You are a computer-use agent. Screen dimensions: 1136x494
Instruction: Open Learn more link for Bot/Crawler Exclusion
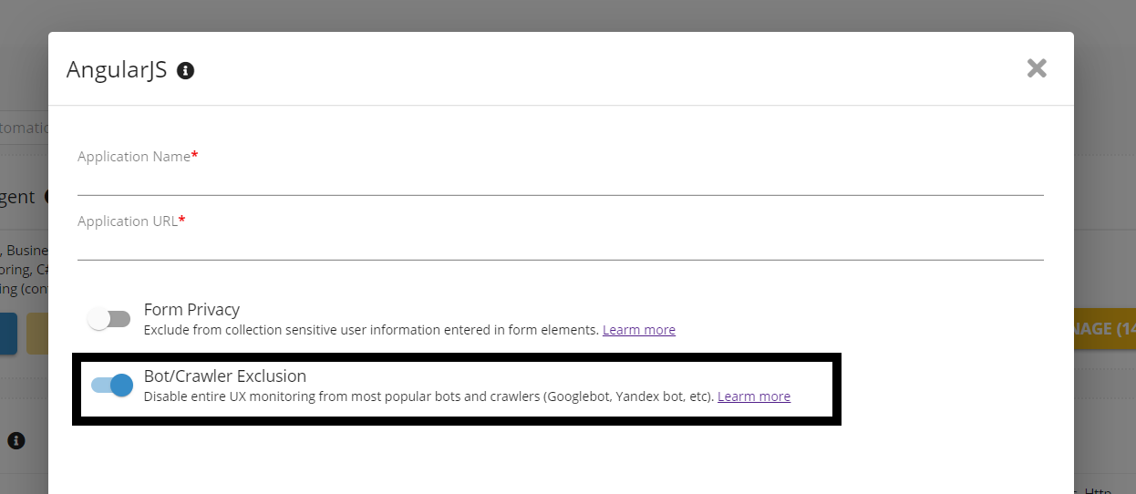[753, 396]
